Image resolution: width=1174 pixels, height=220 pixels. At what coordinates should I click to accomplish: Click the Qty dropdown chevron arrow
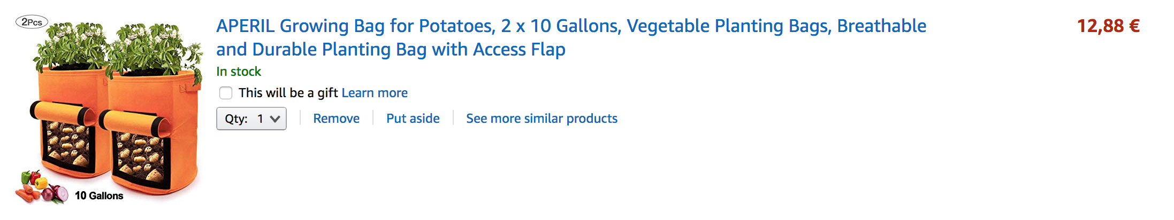pos(275,119)
